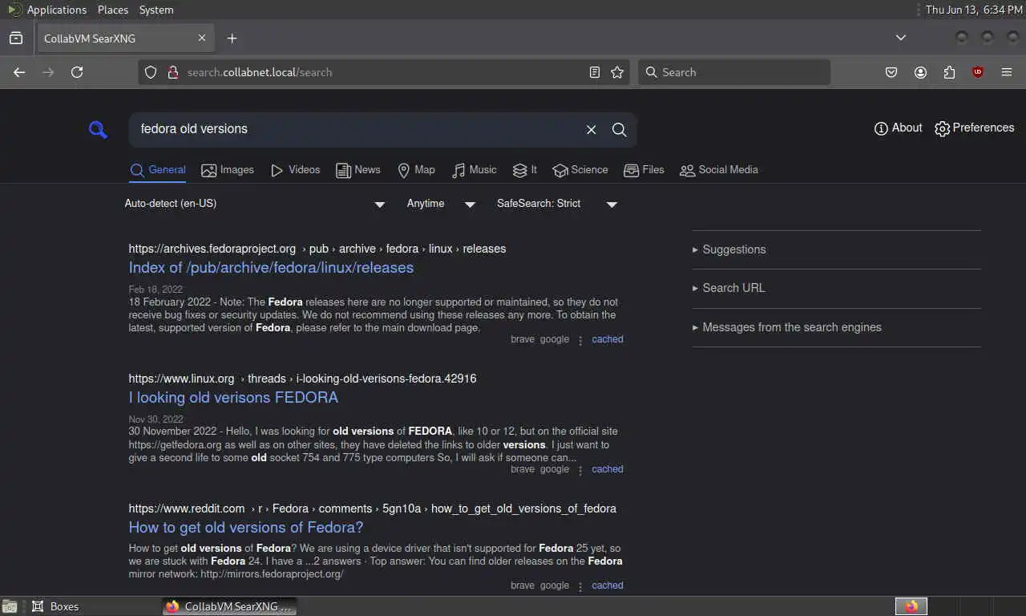Select CollabVM SearXNG taskbar window button
The height and width of the screenshot is (616, 1026).
[x=230, y=606]
